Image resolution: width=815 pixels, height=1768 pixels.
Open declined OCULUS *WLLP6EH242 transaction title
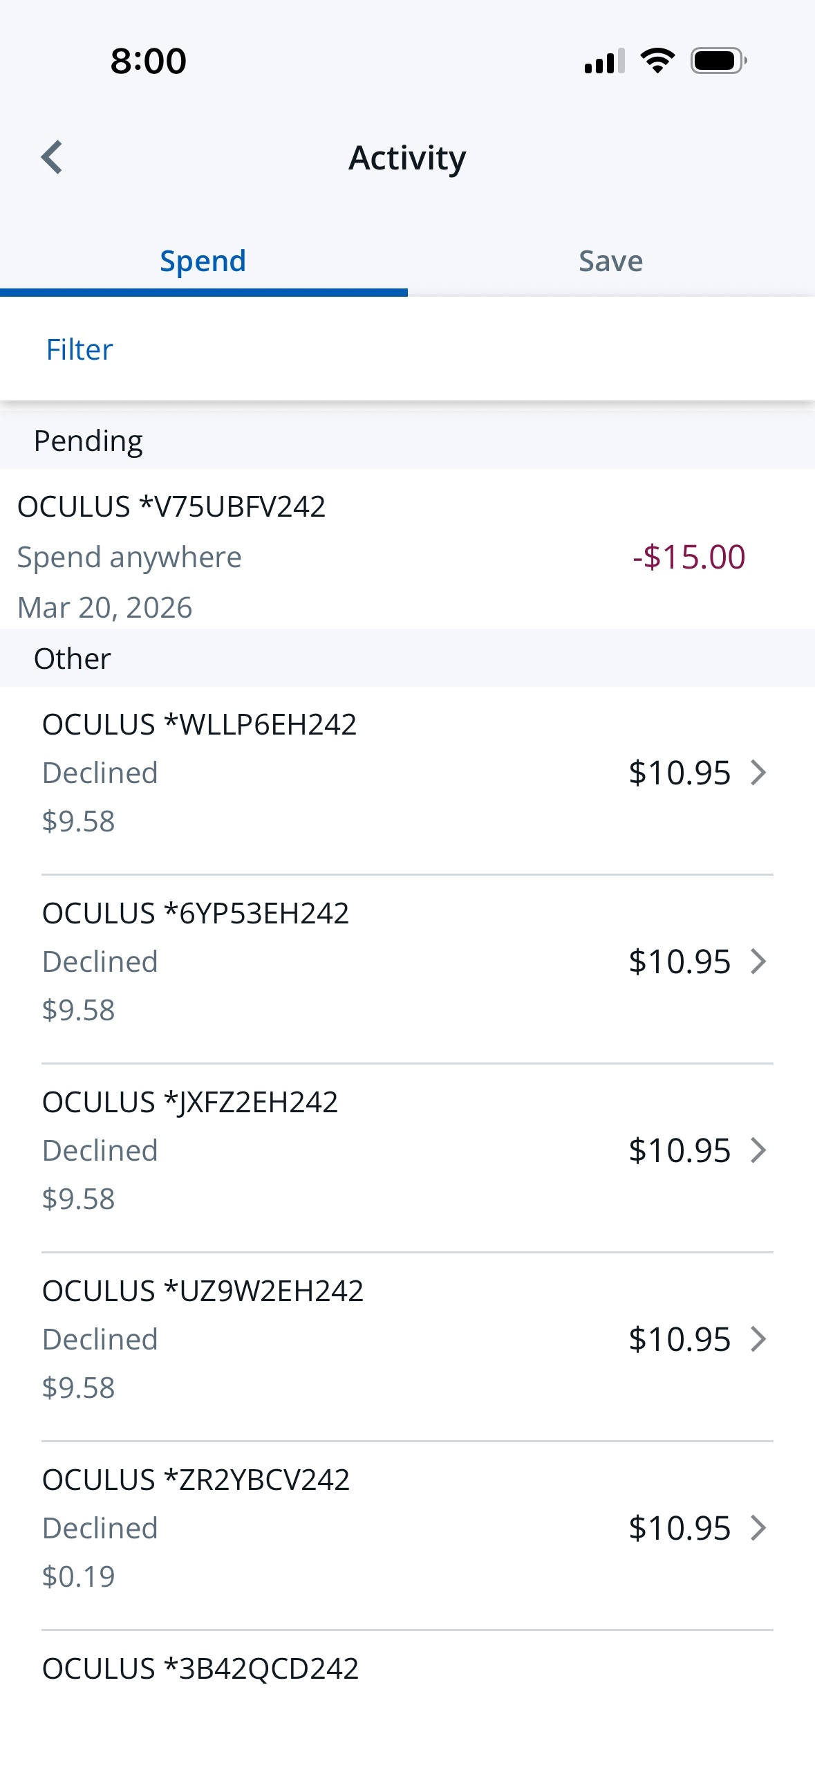tap(199, 725)
